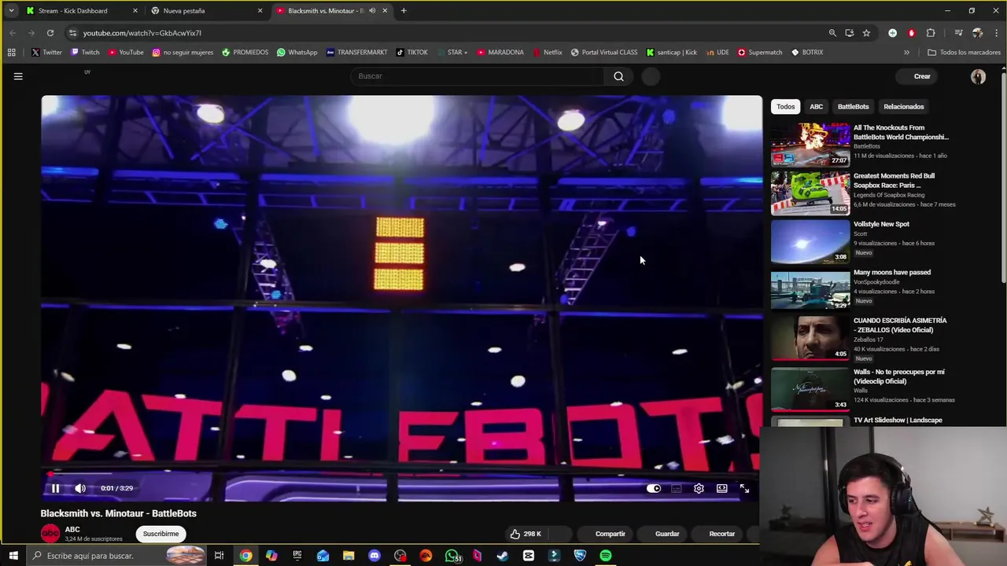The image size is (1007, 566).
Task: Open CUANDO ESCRIBÍA ASIMETRÍA video title
Action: coord(900,325)
